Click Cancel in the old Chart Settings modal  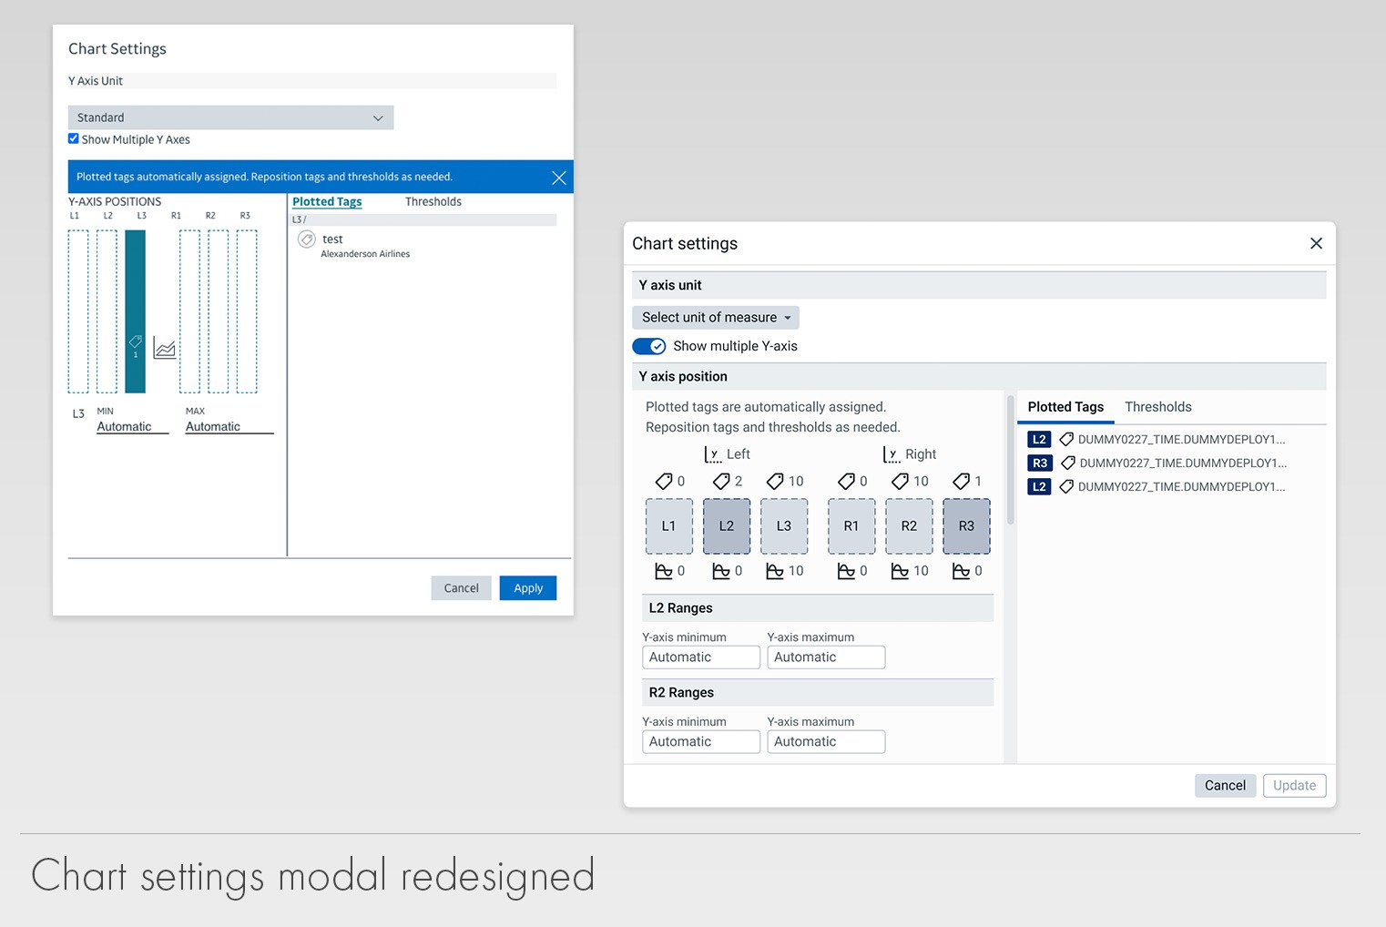[x=461, y=588]
